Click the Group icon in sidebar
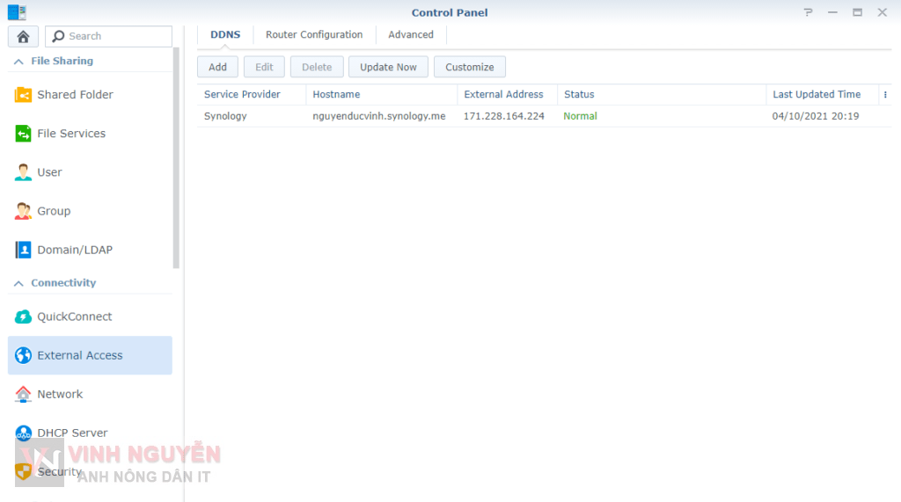 point(23,211)
